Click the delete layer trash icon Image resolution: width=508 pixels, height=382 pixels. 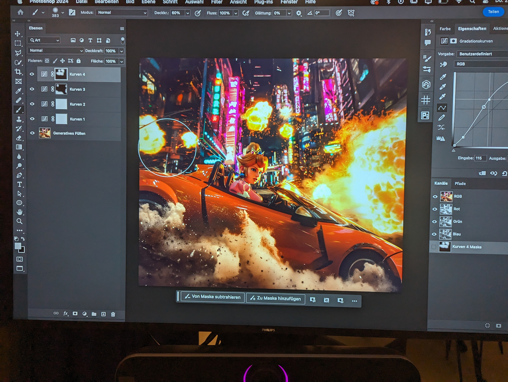tap(113, 314)
